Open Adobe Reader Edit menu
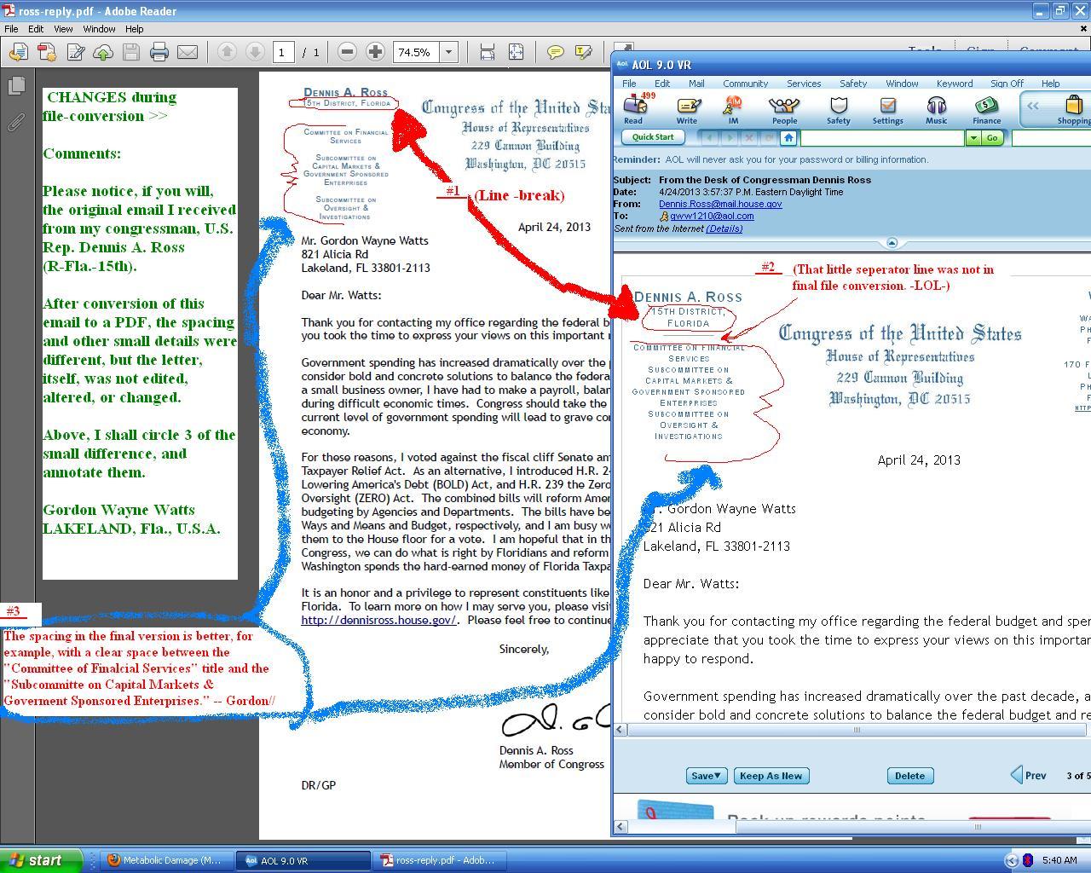The width and height of the screenshot is (1091, 873). 36,29
